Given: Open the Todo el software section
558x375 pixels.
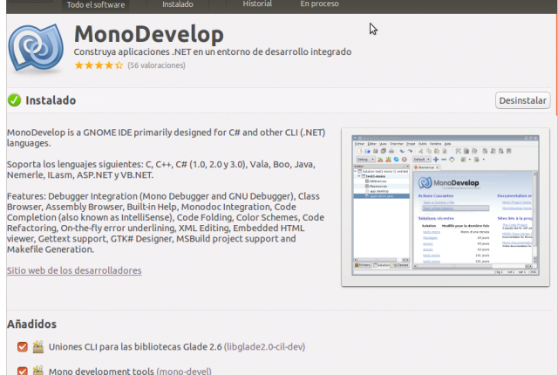Looking at the screenshot, I should [x=95, y=5].
